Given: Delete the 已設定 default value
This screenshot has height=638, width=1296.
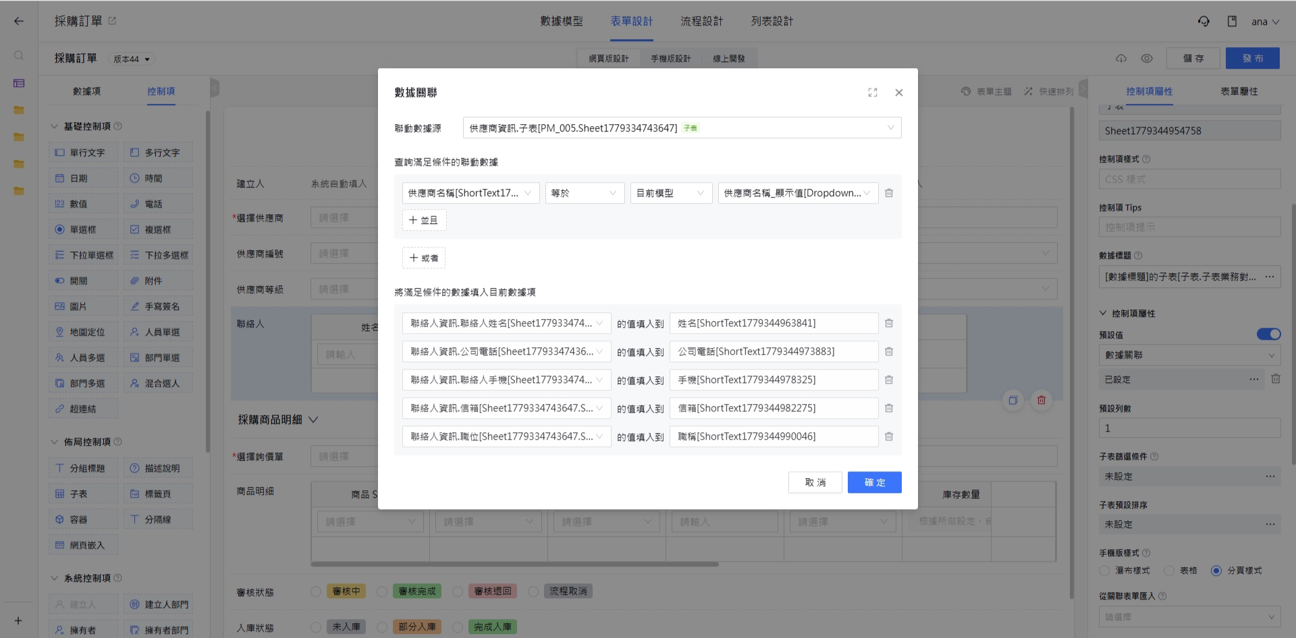Looking at the screenshot, I should (1276, 379).
